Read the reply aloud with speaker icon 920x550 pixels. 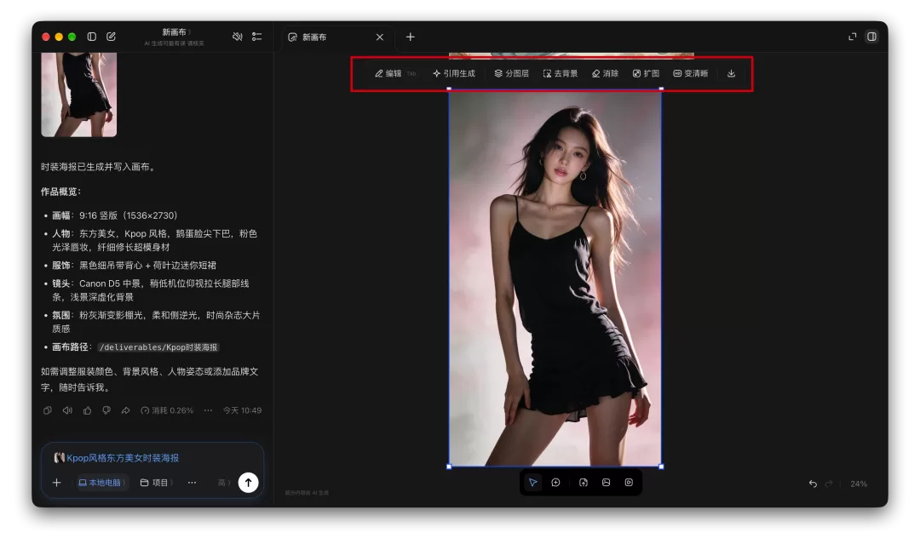pyautogui.click(x=67, y=410)
